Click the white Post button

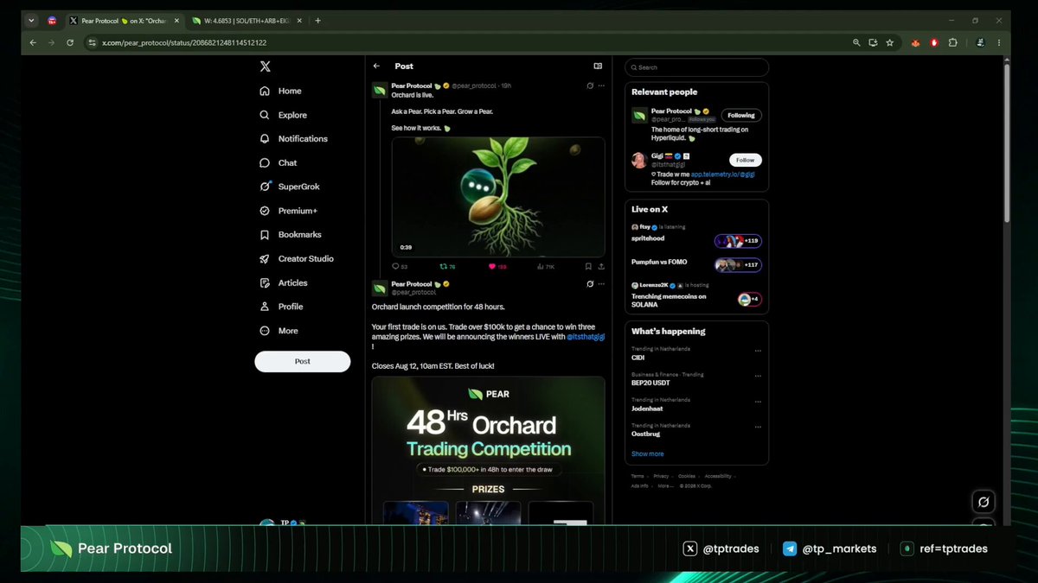click(303, 361)
